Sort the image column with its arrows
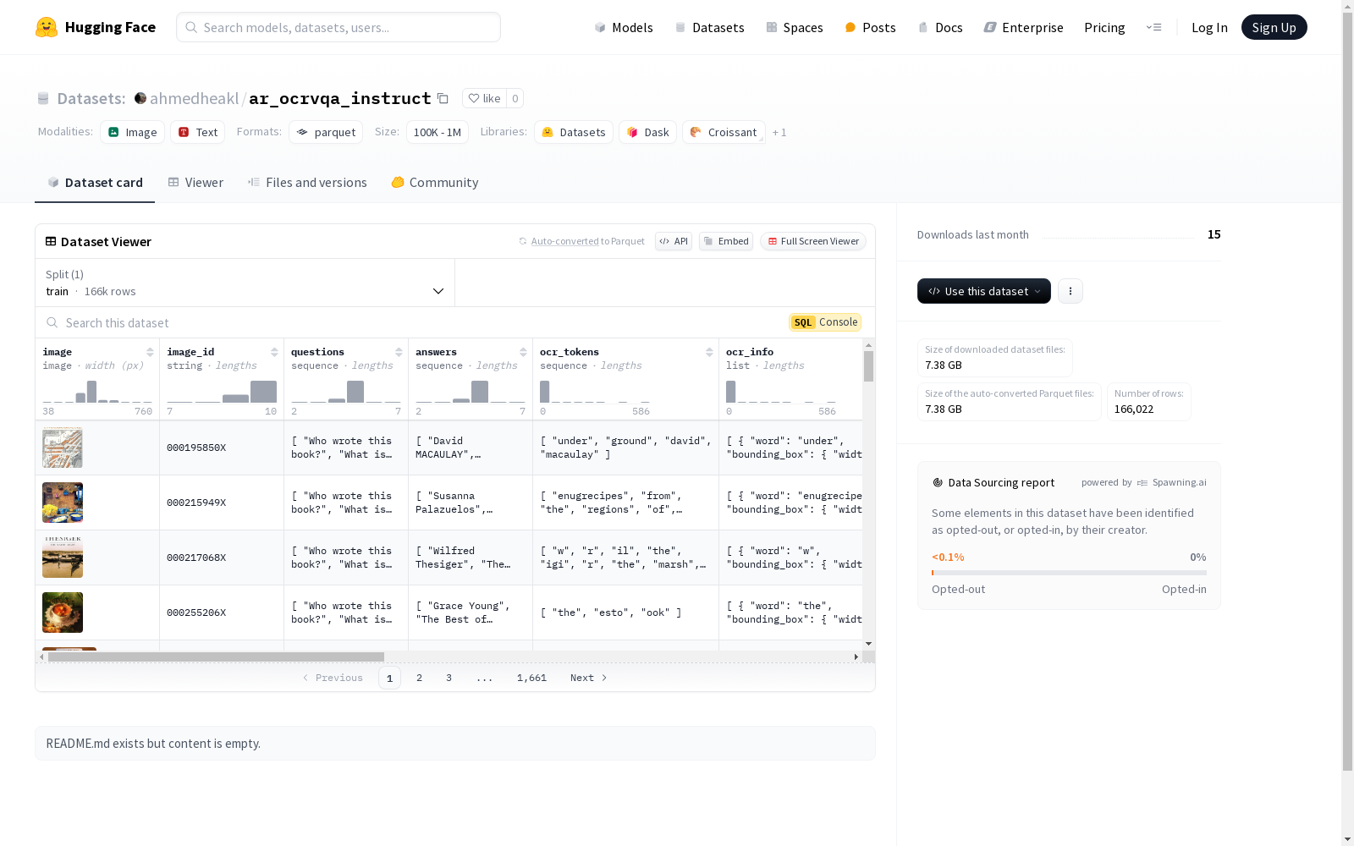 tap(150, 352)
